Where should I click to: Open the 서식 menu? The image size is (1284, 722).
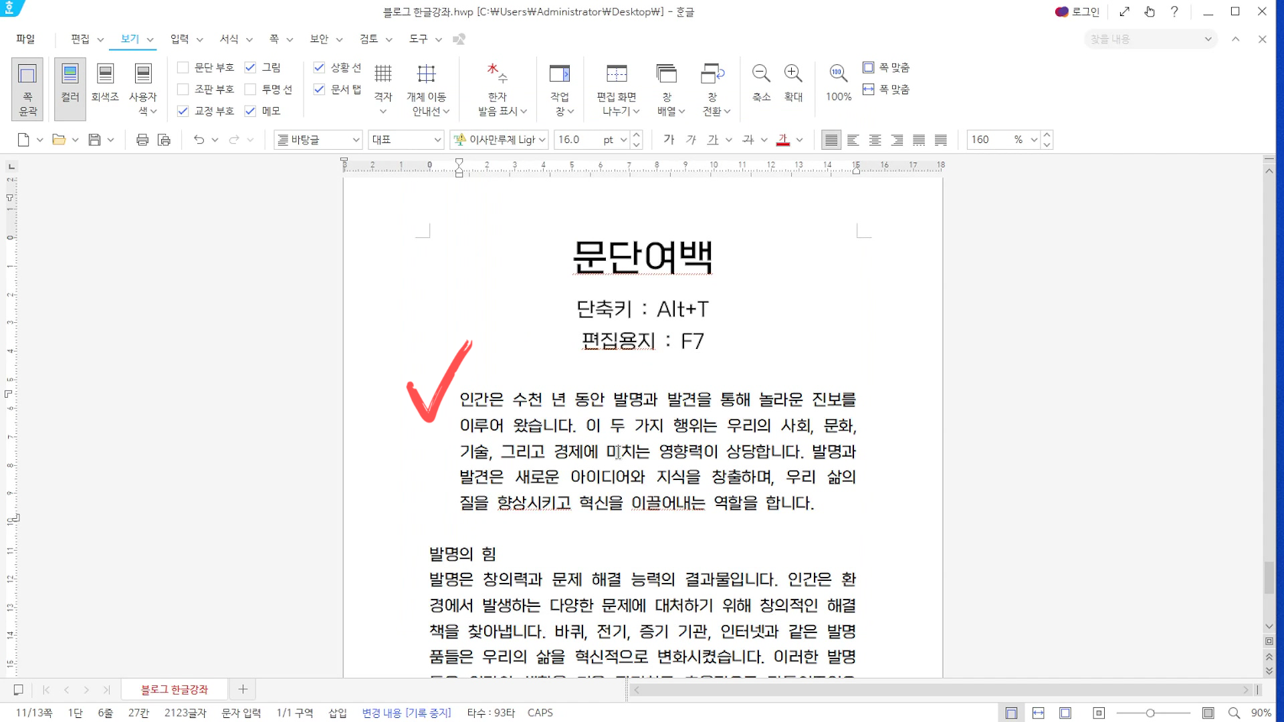point(229,39)
